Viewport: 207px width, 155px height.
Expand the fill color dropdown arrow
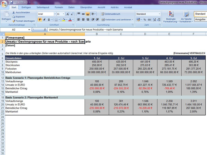tap(66, 20)
